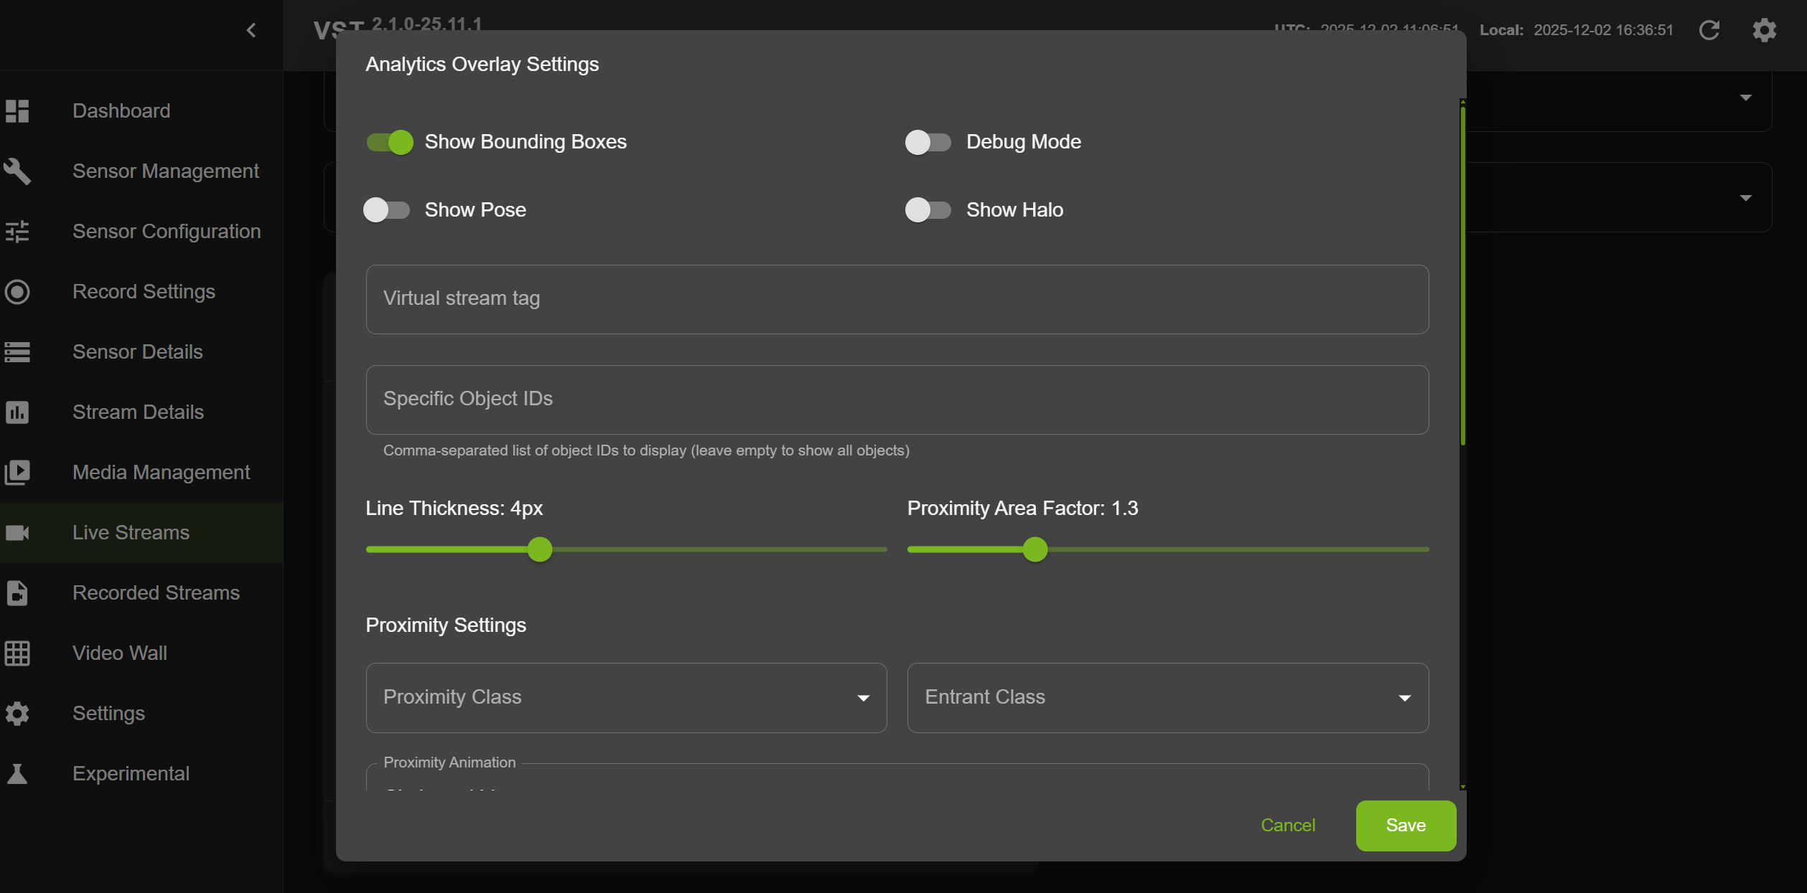Adjust the Line Thickness slider
This screenshot has height=893, width=1807.
pyautogui.click(x=539, y=549)
